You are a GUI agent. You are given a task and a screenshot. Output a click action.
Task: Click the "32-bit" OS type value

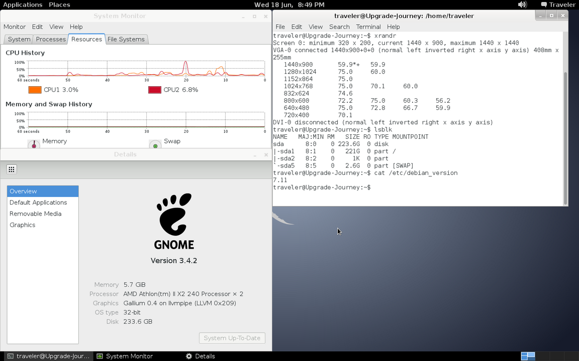[x=132, y=312]
